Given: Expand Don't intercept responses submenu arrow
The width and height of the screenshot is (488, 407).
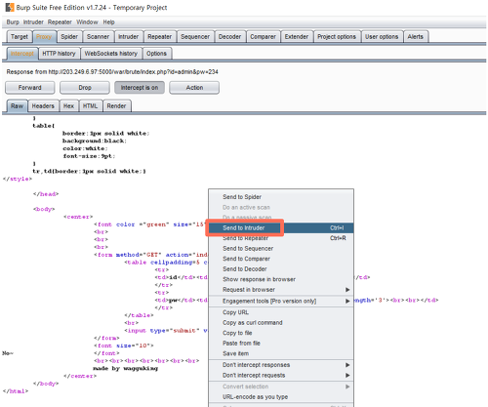Looking at the screenshot, I should pyautogui.click(x=347, y=365).
